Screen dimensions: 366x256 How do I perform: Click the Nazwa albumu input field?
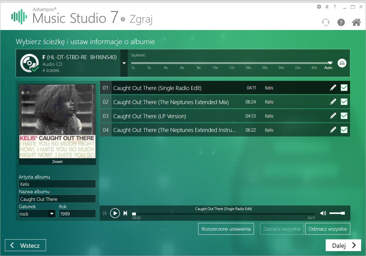coord(57,199)
